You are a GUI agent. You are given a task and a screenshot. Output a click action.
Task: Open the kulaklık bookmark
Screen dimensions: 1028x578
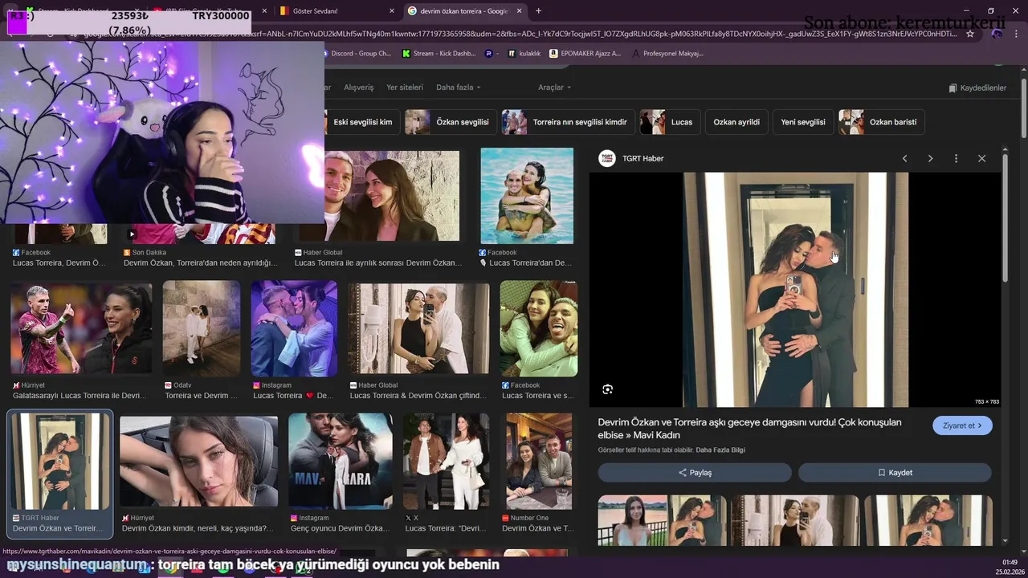pos(524,53)
